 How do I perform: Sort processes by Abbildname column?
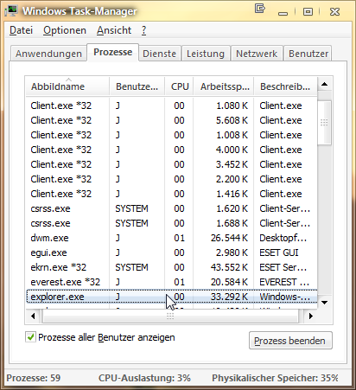click(x=67, y=86)
